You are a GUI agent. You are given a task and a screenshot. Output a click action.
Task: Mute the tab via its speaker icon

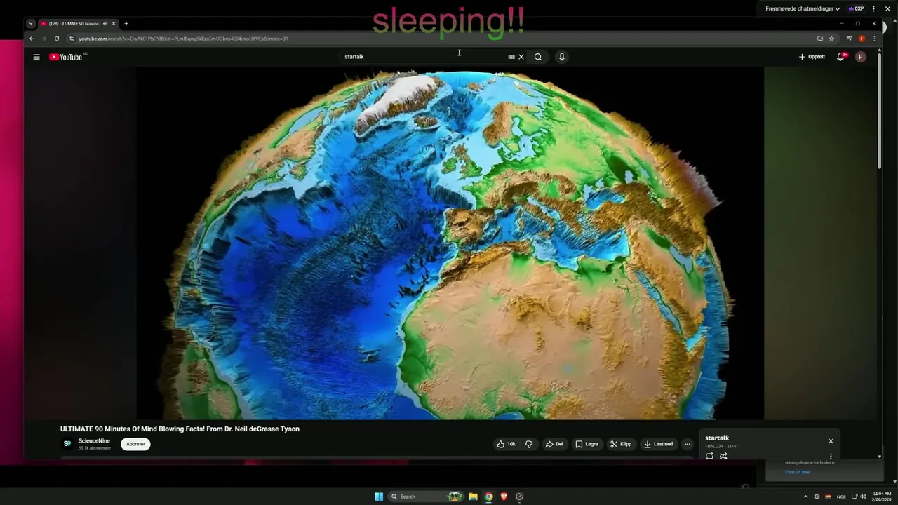(105, 24)
